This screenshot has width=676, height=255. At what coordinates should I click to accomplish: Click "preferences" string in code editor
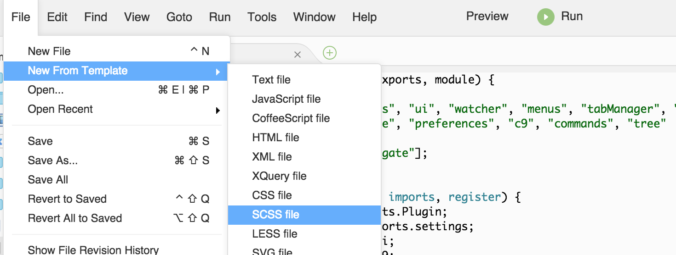click(452, 124)
